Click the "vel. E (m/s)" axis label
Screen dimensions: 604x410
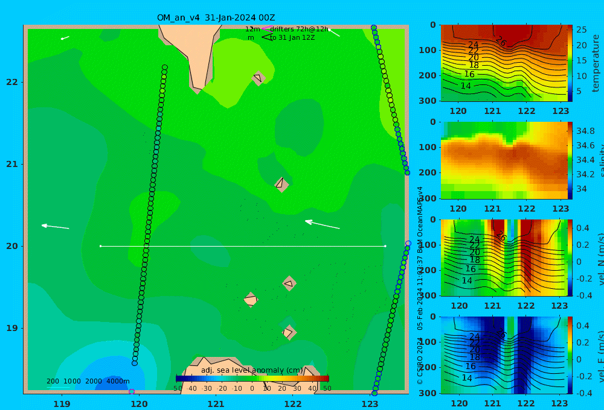coord(600,356)
